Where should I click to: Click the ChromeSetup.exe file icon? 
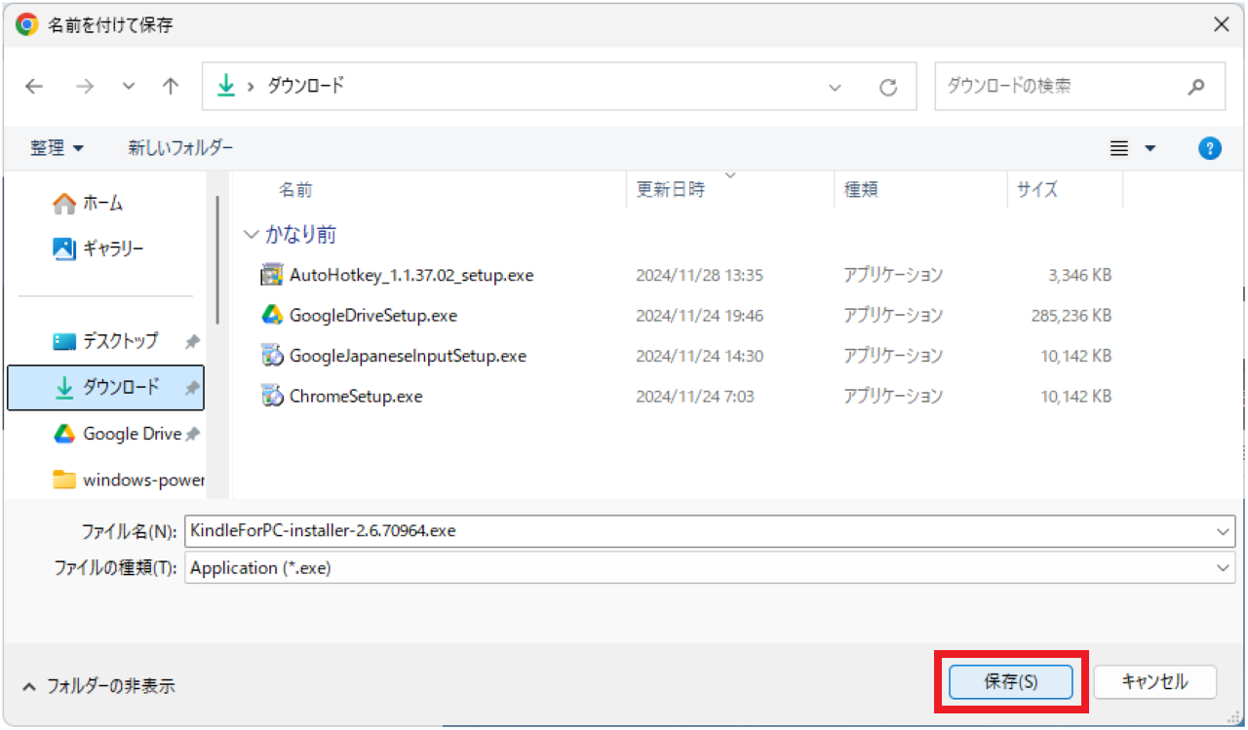click(272, 396)
